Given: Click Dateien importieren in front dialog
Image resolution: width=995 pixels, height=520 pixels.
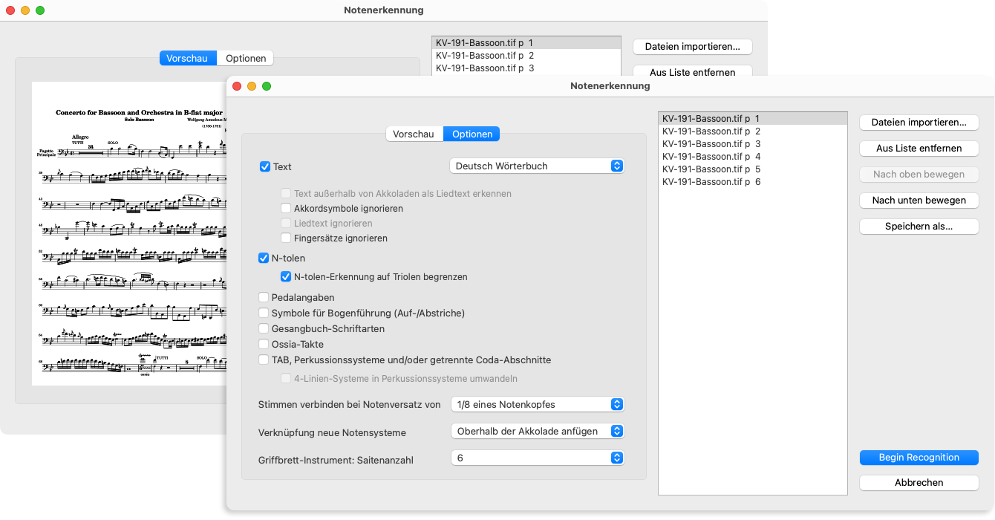Looking at the screenshot, I should point(919,123).
